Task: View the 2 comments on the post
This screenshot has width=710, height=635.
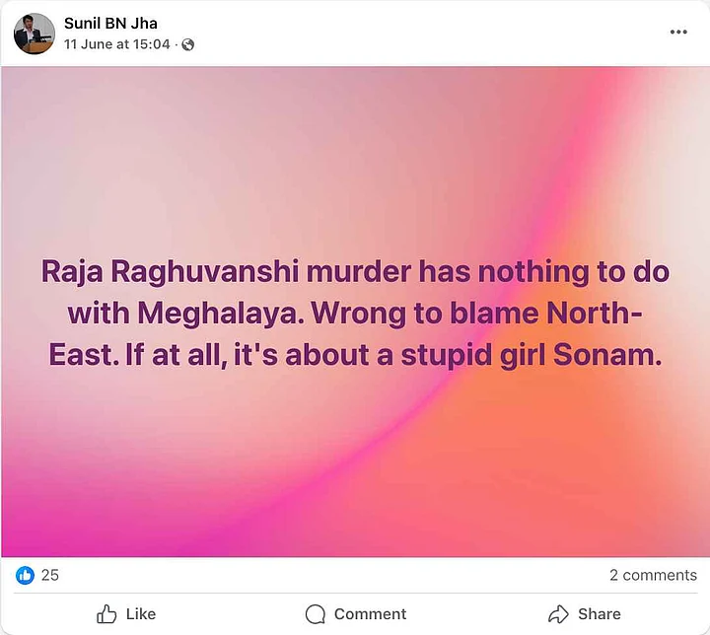Action: pos(653,575)
